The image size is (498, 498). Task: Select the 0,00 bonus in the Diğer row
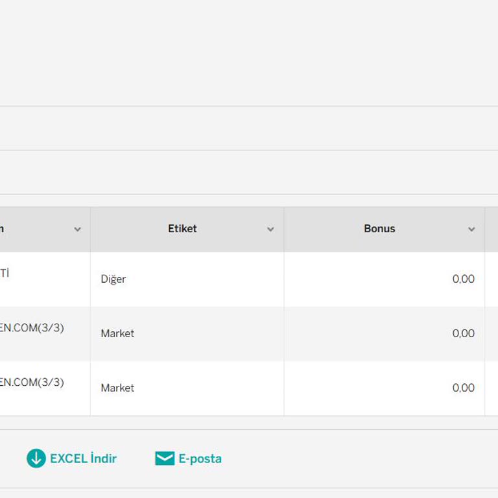pos(464,279)
